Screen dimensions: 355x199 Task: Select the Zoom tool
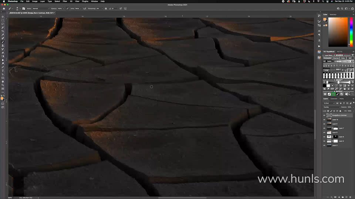pos(3,85)
